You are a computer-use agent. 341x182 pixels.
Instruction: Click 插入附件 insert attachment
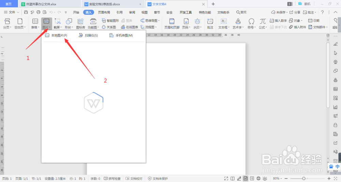coord(297,27)
